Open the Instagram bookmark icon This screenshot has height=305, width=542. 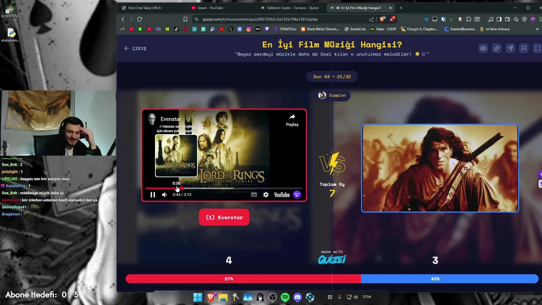249,29
